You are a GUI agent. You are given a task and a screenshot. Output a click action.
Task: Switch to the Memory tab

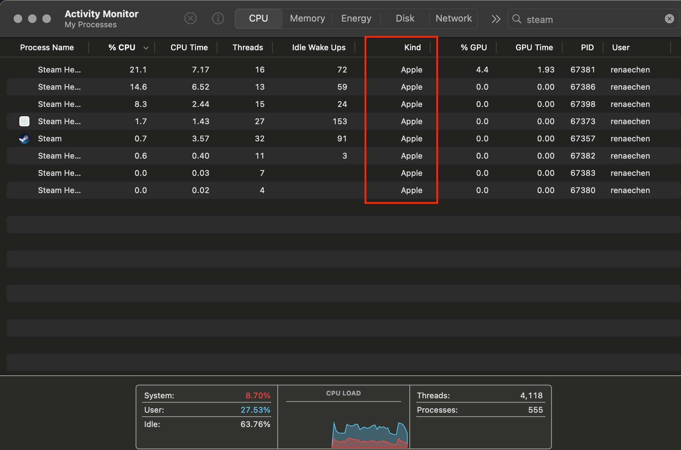coord(307,18)
